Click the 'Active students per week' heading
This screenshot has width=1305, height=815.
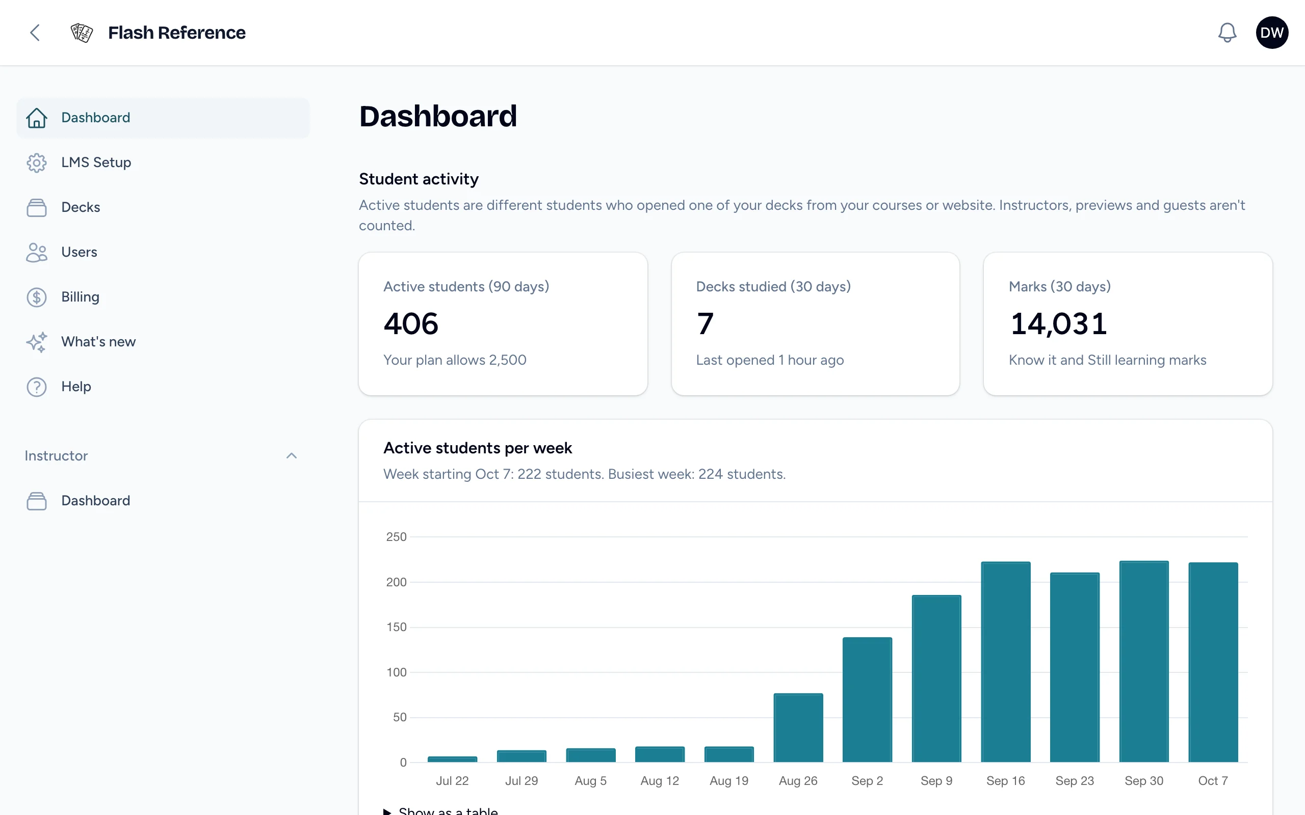(477, 447)
